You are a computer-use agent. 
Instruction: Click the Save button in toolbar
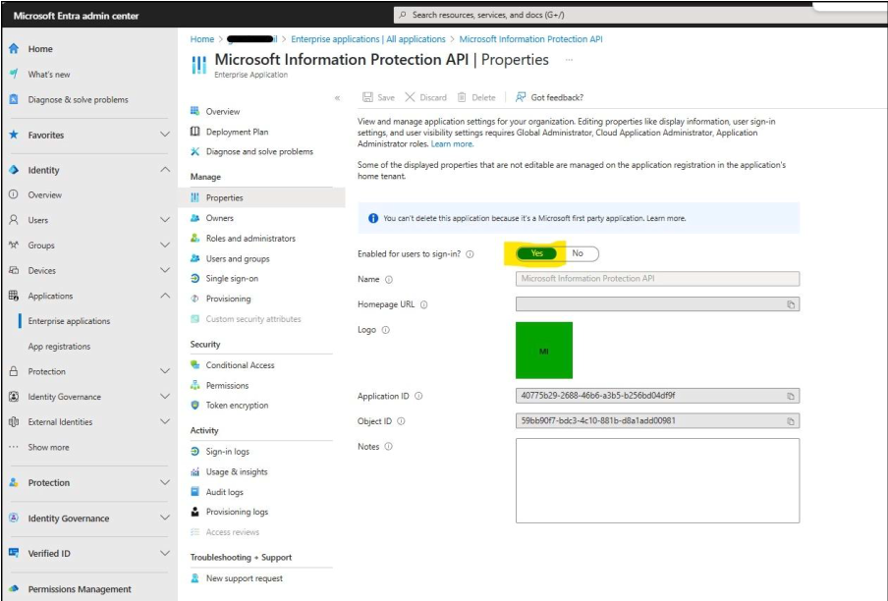pos(378,97)
